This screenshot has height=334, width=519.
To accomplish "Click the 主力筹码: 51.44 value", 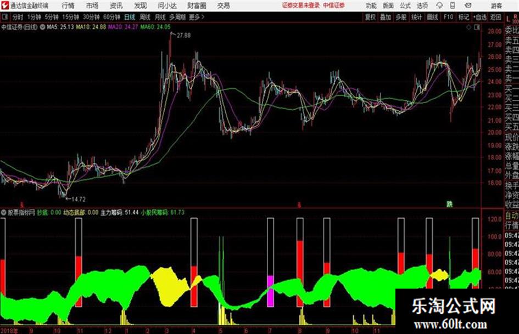I will pyautogui.click(x=120, y=212).
